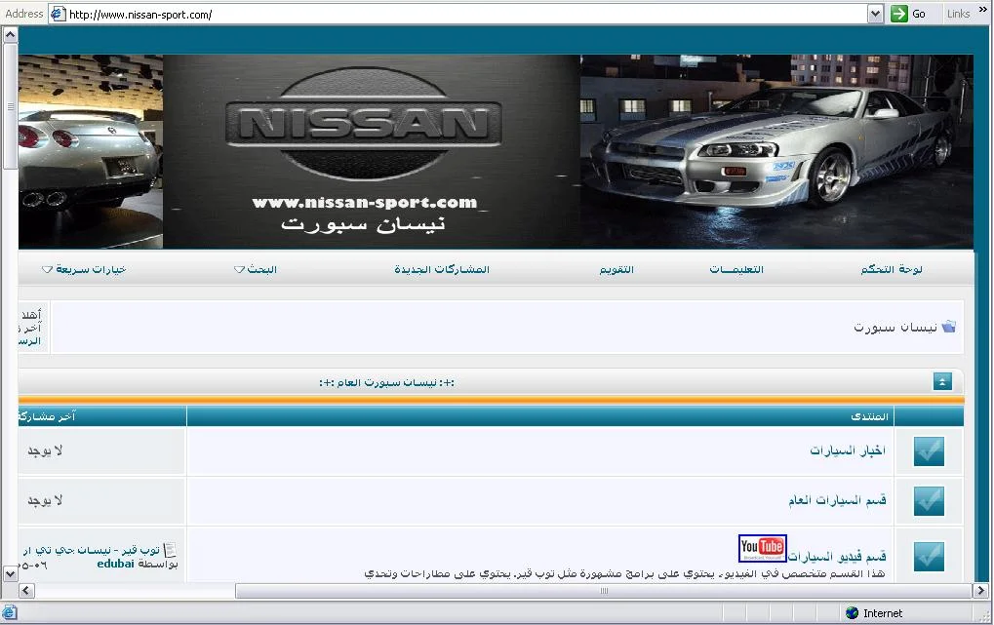
Task: Open المشاركات الجديدة new posts menu item
Action: (442, 269)
